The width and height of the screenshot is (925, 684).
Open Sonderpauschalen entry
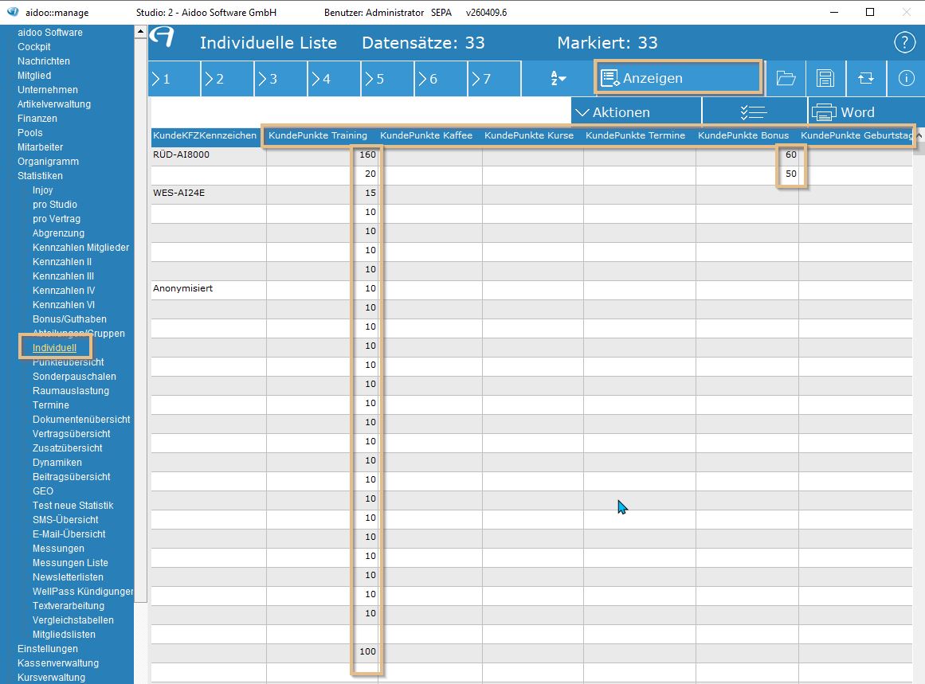(x=74, y=377)
